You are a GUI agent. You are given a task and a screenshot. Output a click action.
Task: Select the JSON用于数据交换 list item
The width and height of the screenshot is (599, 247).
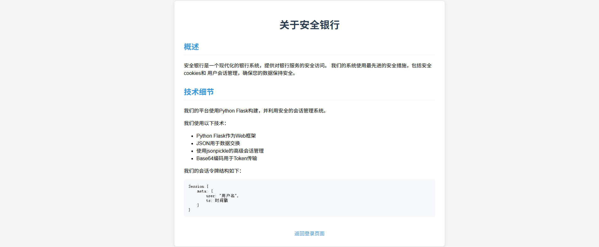click(x=218, y=143)
